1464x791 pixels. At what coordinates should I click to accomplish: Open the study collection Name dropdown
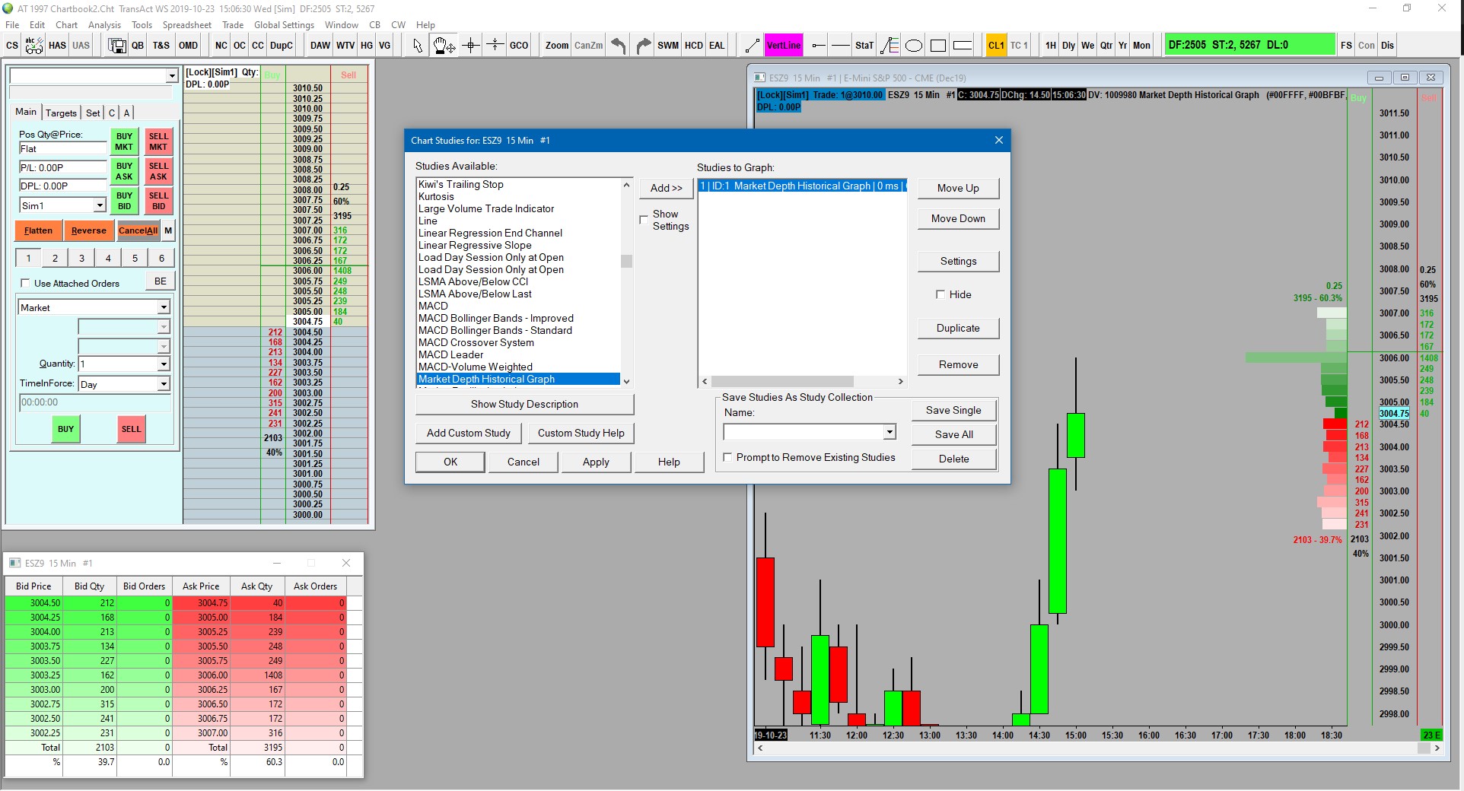[x=889, y=432]
